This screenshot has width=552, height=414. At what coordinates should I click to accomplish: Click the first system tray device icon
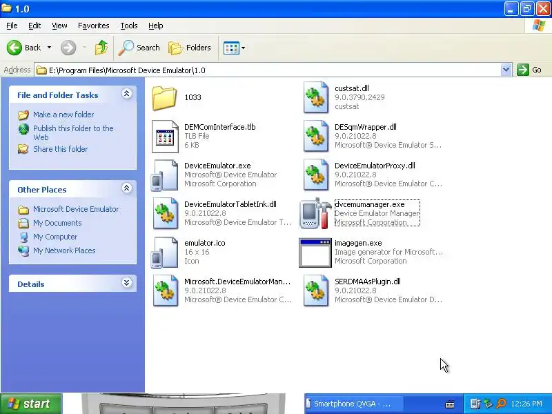click(475, 404)
